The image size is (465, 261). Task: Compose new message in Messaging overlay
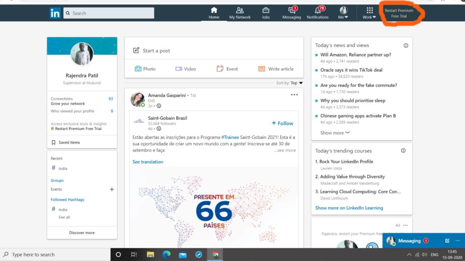click(x=447, y=241)
